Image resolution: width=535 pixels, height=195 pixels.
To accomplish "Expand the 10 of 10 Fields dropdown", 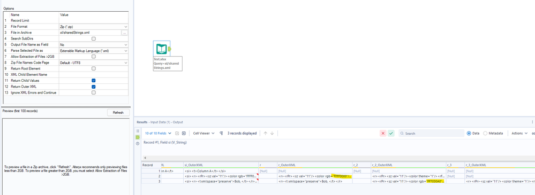I will (158, 134).
